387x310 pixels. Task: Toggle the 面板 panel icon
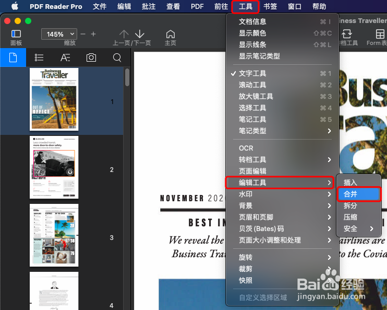16,34
